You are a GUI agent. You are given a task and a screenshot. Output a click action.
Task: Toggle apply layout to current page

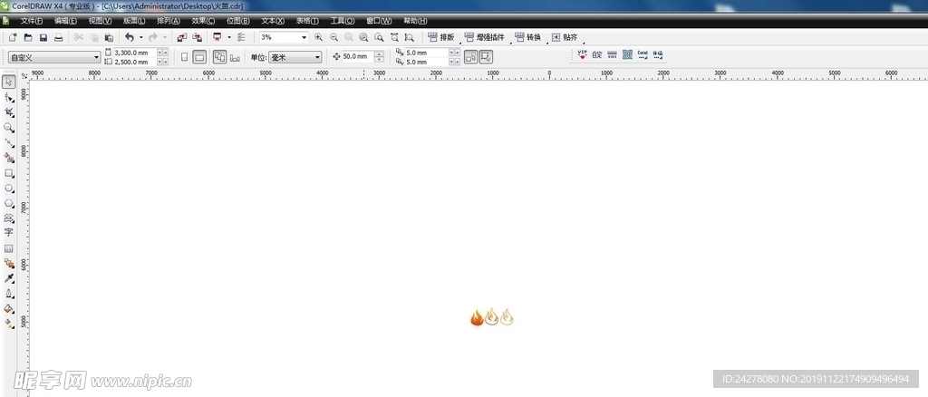click(235, 57)
